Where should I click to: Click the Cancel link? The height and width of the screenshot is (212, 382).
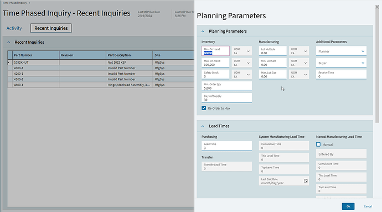pyautogui.click(x=368, y=206)
